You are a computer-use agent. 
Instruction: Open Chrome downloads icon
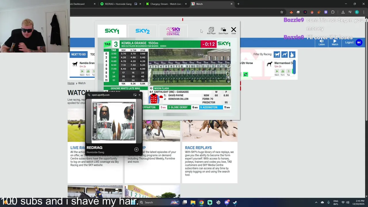(343, 12)
